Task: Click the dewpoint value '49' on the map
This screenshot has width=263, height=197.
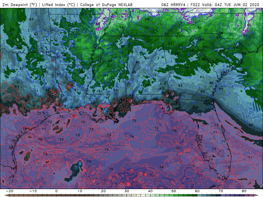Action: coord(106,76)
